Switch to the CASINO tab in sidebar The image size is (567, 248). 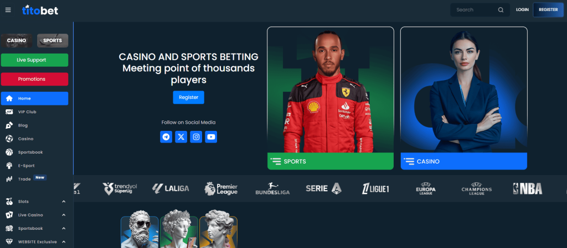click(x=17, y=41)
